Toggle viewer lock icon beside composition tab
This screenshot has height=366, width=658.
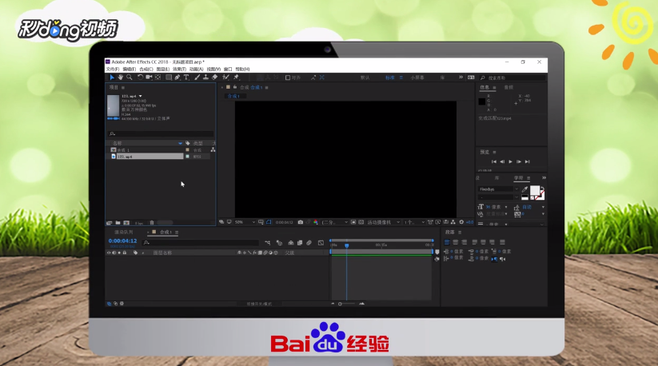(x=235, y=87)
